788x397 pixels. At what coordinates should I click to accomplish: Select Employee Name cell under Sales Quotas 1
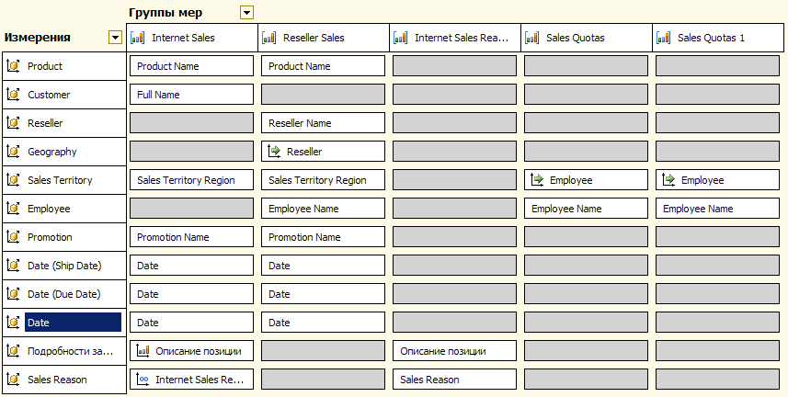pyautogui.click(x=717, y=209)
